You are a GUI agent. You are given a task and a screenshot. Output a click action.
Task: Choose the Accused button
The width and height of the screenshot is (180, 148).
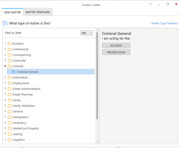[116, 46]
